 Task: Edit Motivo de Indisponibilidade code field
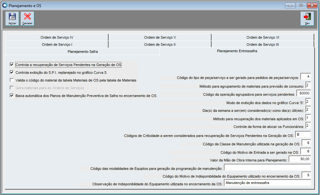pos(306,175)
